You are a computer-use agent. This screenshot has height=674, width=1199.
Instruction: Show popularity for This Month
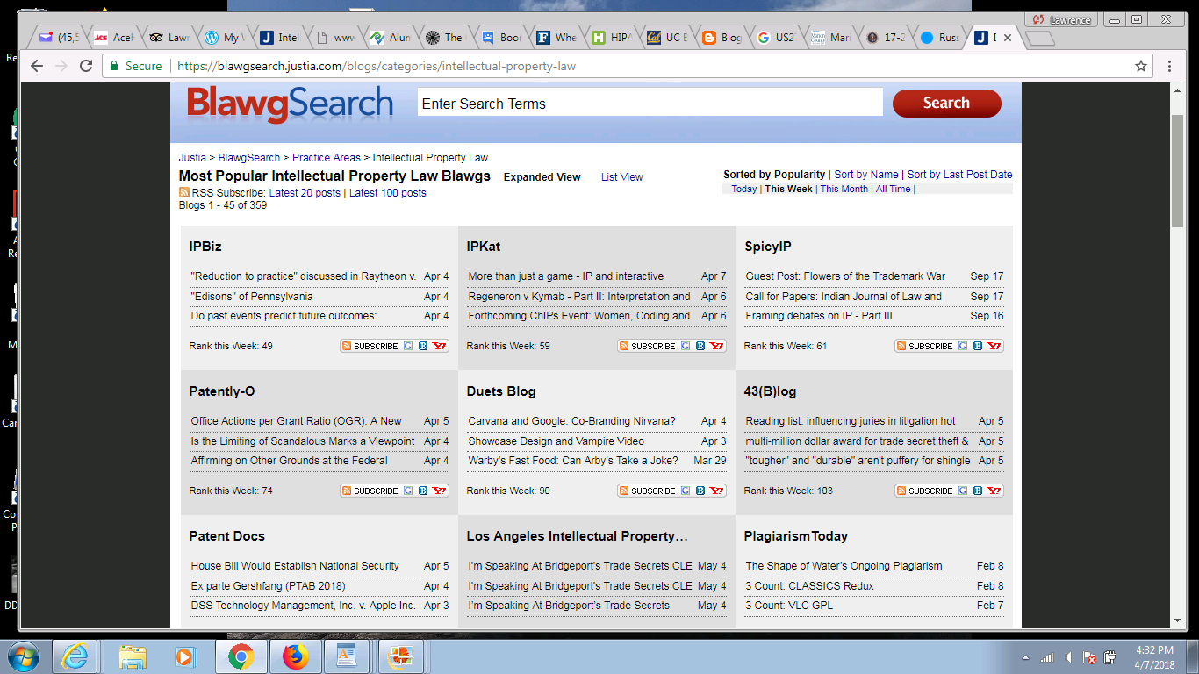tap(844, 189)
